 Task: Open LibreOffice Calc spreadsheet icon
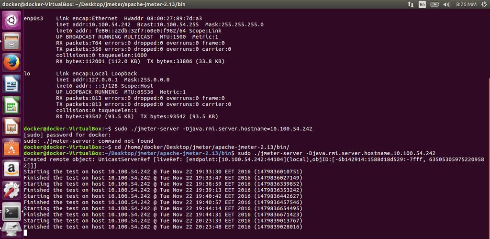pyautogui.click(x=11, y=105)
